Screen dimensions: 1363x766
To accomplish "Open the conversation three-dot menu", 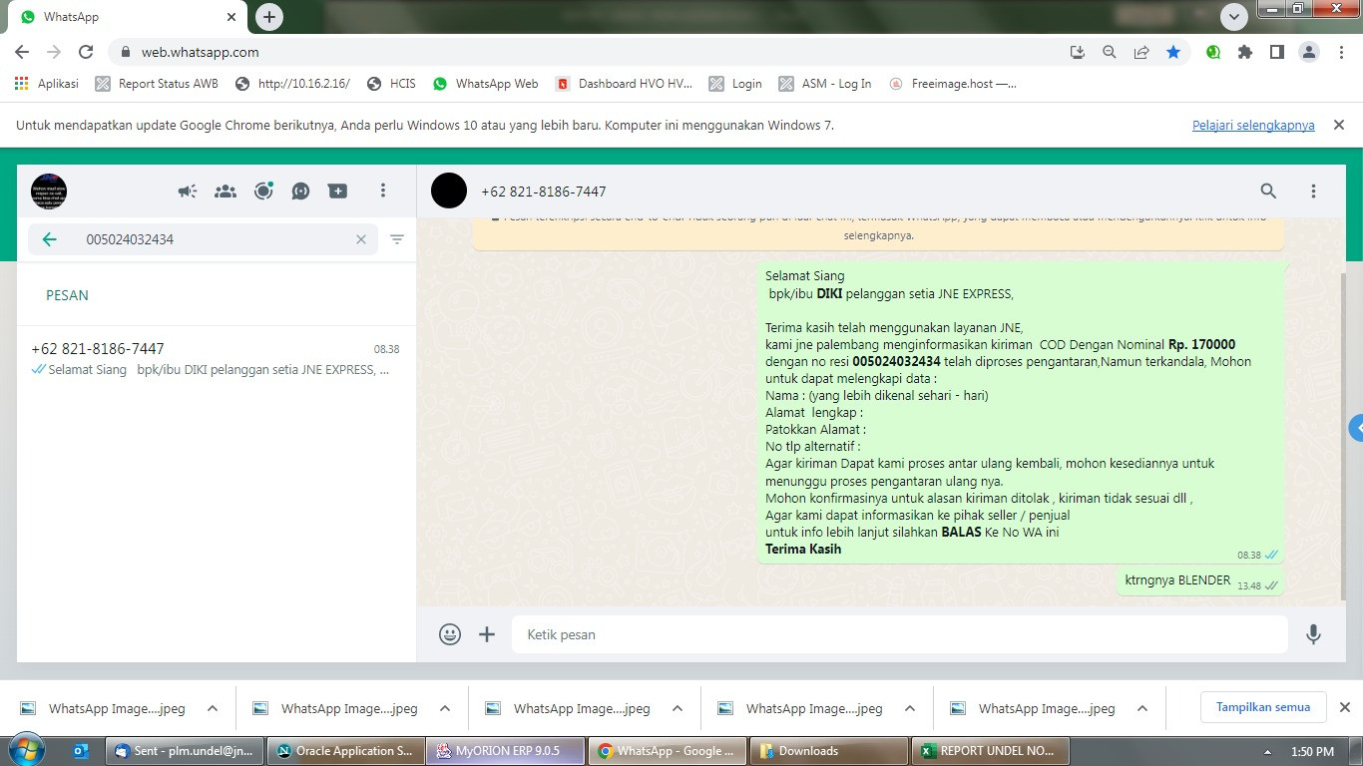I will 1313,191.
